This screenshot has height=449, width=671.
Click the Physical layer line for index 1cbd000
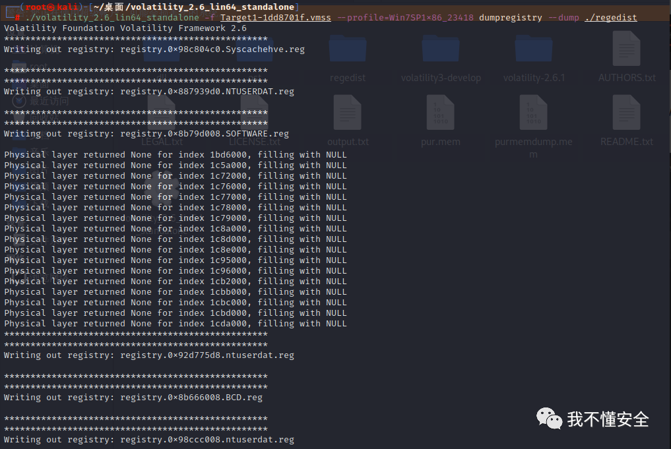pyautogui.click(x=176, y=313)
